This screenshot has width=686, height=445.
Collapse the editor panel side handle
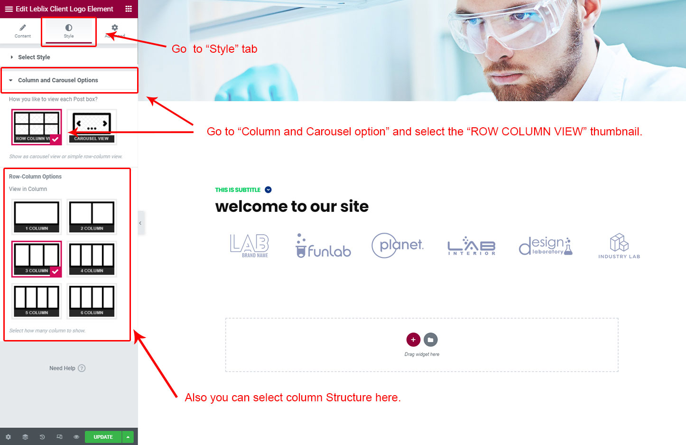pyautogui.click(x=140, y=223)
